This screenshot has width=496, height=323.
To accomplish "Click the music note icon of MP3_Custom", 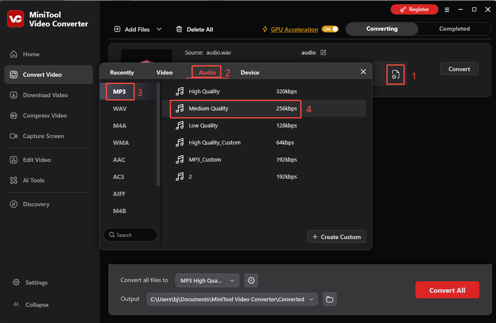I will click(x=180, y=160).
